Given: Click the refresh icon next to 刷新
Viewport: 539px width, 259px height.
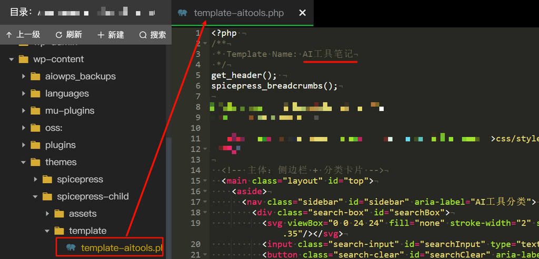Looking at the screenshot, I should coord(59,35).
